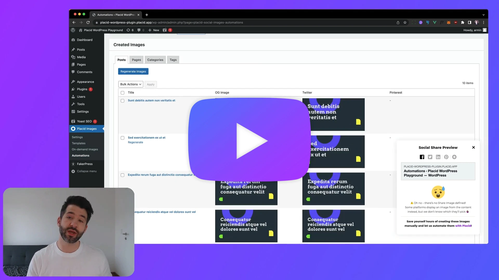Check the box for Expedita rerum fuga post
Viewport: 499px width, 280px height.
(122, 175)
